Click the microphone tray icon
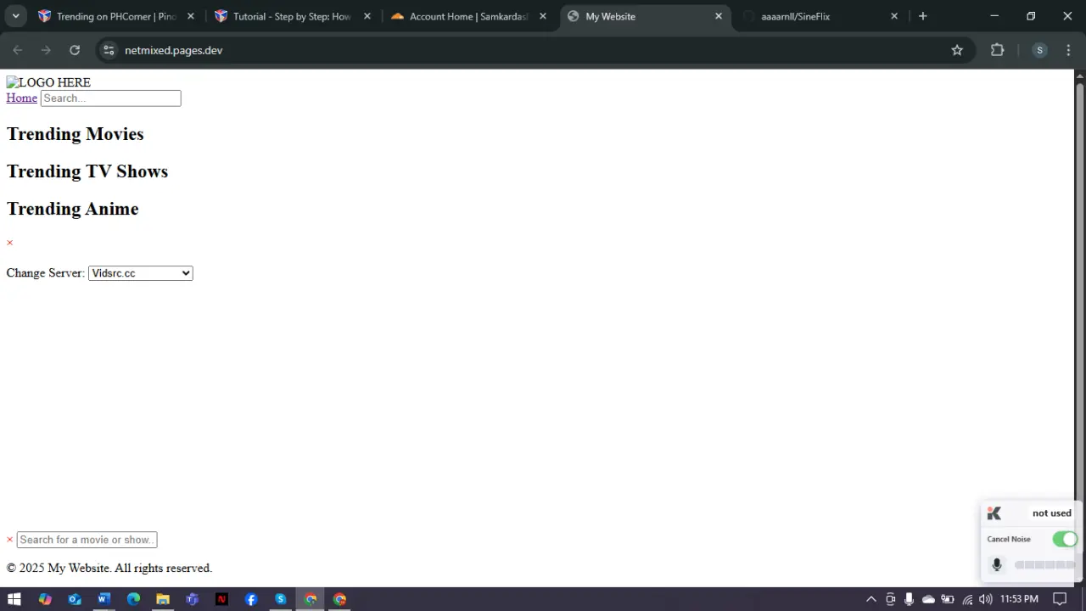This screenshot has width=1086, height=611. 910,599
